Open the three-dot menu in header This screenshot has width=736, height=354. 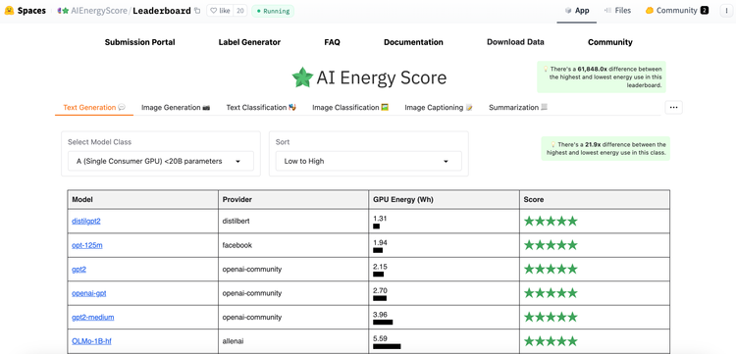tap(727, 11)
